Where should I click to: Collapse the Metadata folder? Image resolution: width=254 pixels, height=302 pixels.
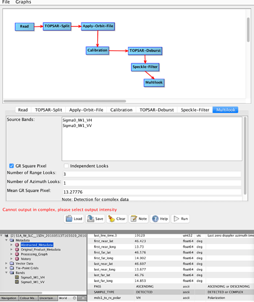click(7, 240)
